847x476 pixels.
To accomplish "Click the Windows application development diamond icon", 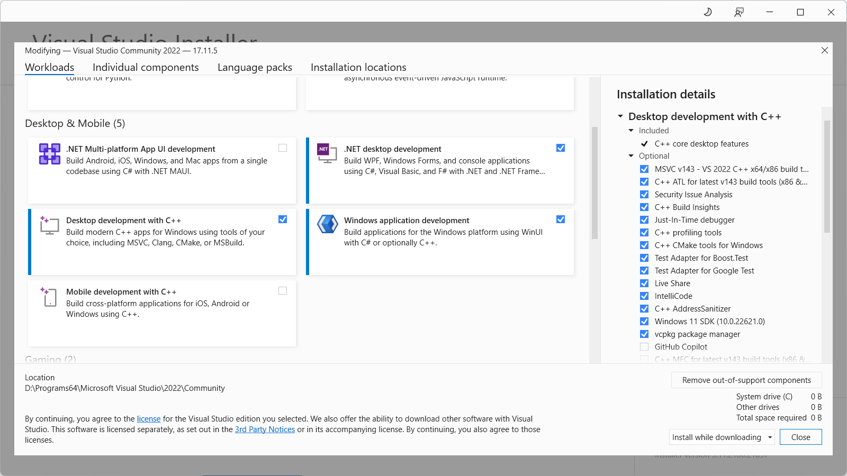I will [x=328, y=224].
